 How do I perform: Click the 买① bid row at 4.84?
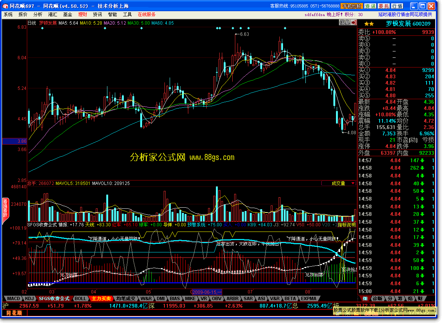(396, 70)
